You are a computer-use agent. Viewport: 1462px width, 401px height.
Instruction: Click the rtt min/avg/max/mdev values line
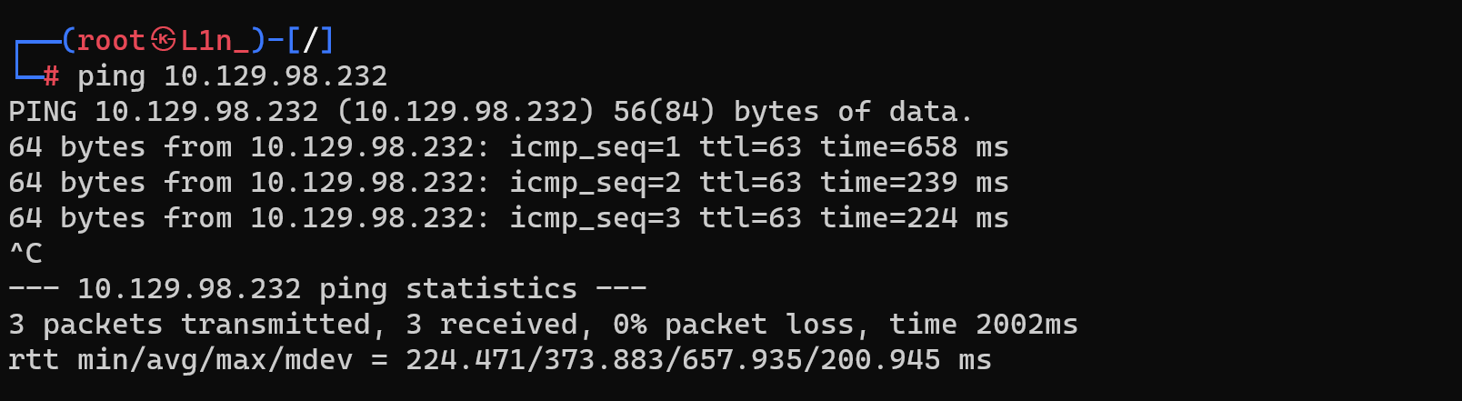click(500, 360)
